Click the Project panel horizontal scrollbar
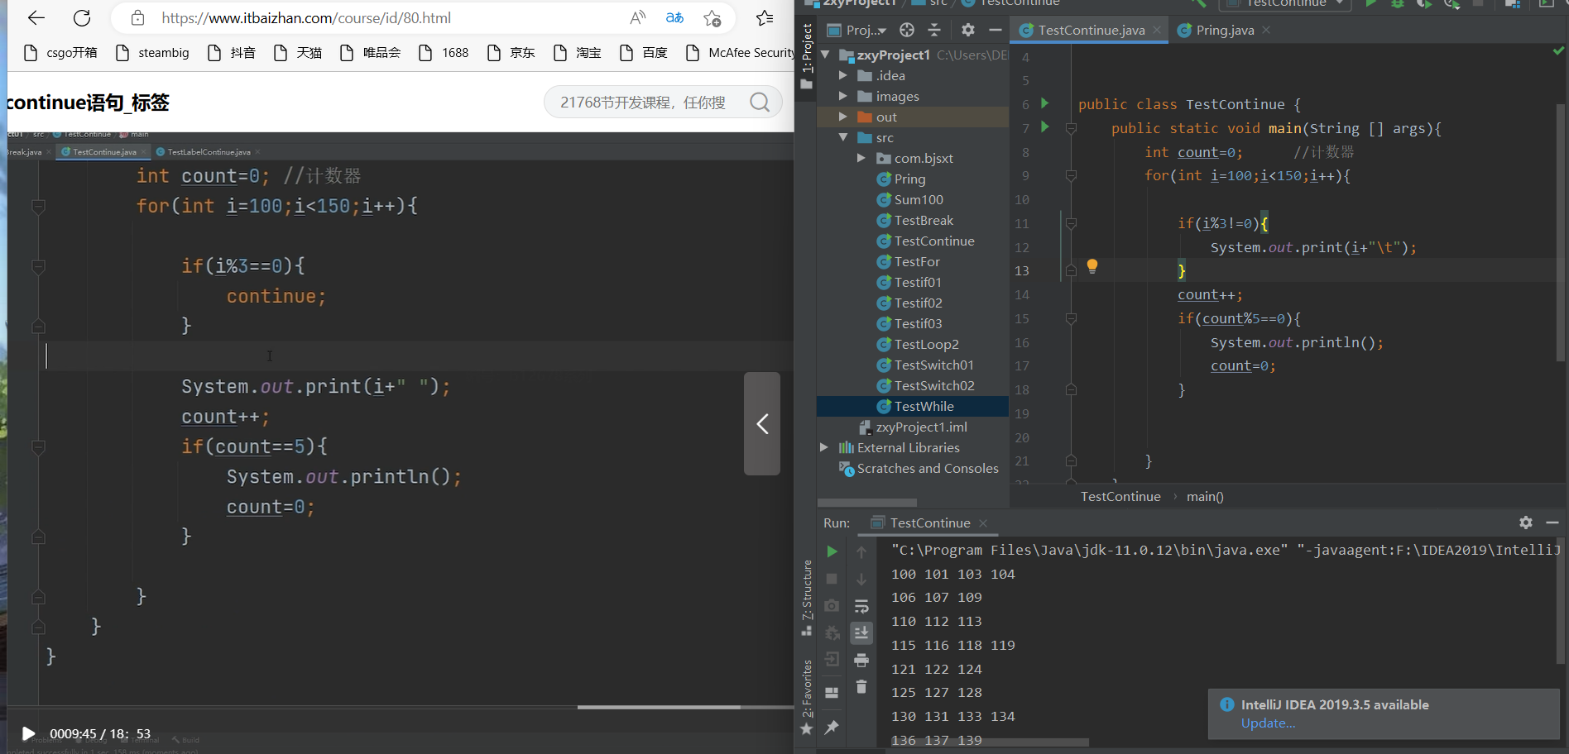This screenshot has height=754, width=1569. pos(867,503)
